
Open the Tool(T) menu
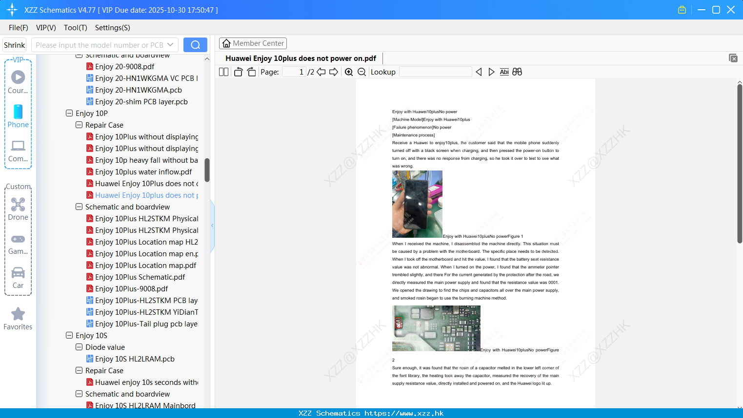pyautogui.click(x=76, y=28)
